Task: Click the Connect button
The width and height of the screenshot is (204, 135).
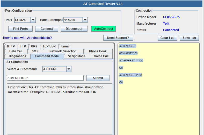Action: point(47,29)
